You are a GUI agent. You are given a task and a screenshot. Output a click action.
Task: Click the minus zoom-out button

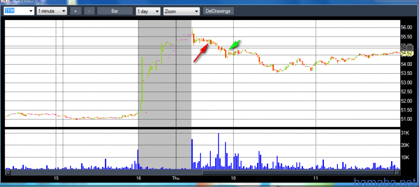[89, 11]
